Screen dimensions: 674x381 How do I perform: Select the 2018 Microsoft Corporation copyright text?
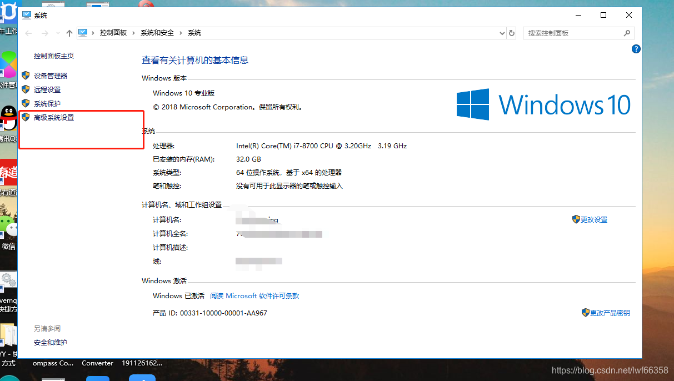coord(228,107)
